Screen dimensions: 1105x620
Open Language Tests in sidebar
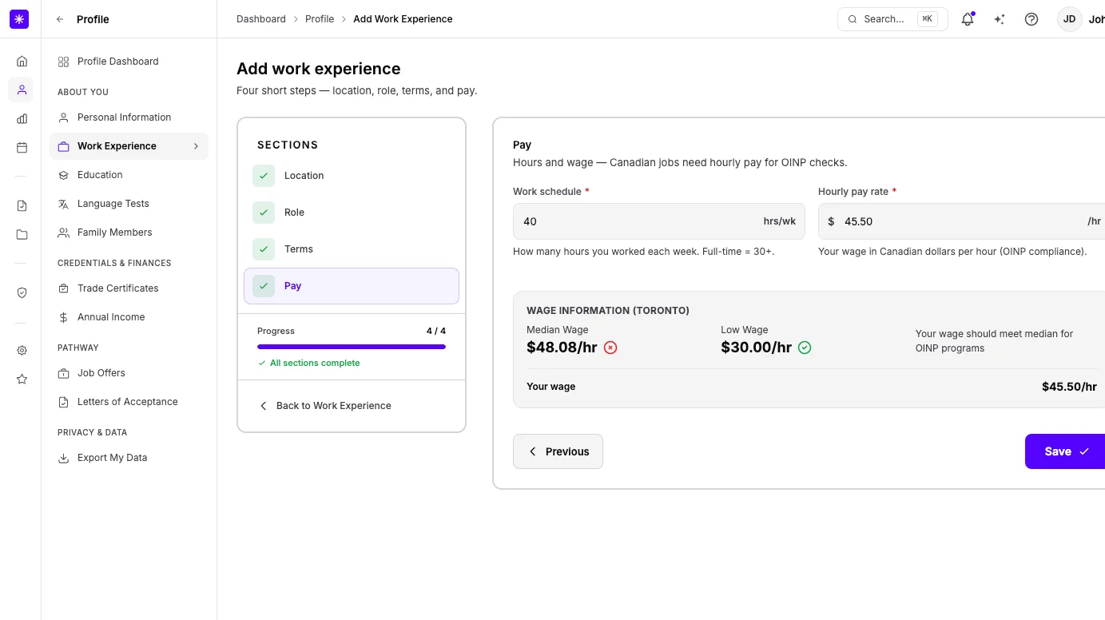coord(129,204)
